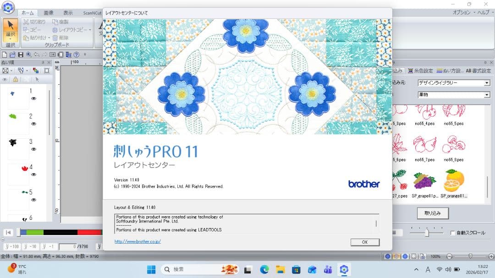495x278 pixels.
Task: Click the stitch number input field
Action: (68, 246)
